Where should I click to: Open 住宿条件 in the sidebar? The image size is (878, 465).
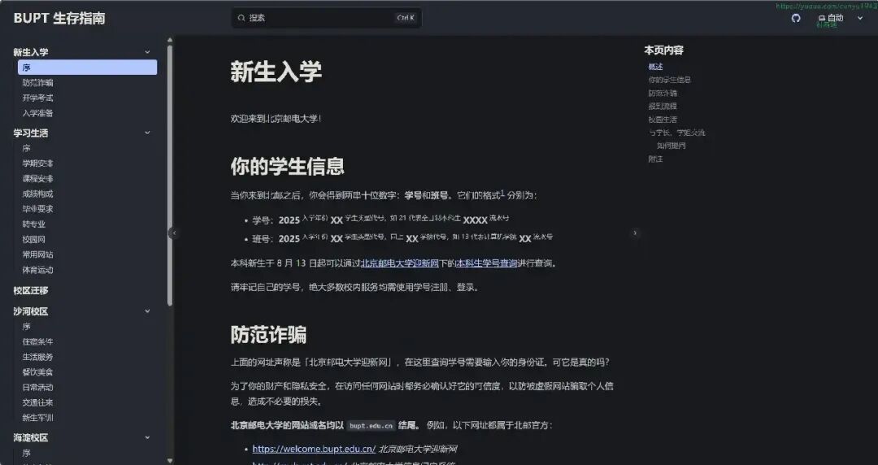pos(37,341)
